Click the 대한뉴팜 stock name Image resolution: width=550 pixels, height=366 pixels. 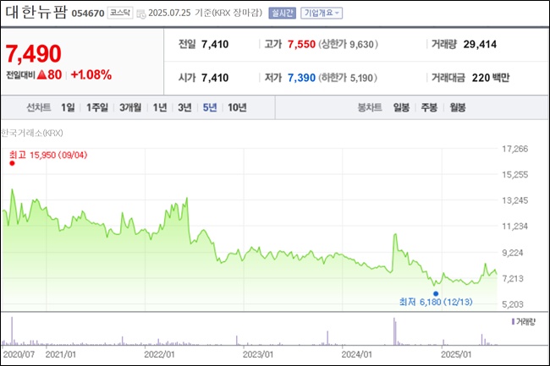click(36, 12)
